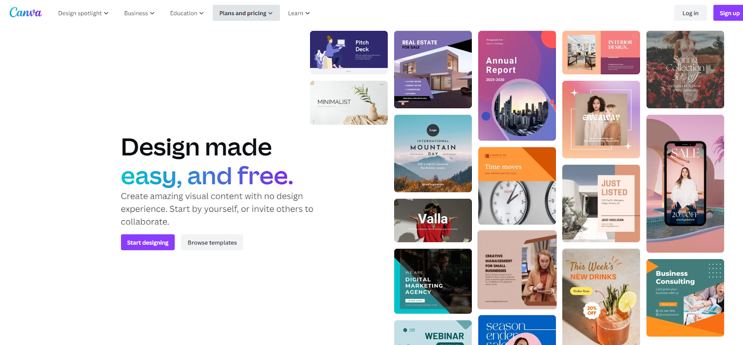This screenshot has width=743, height=345.
Task: Expand the Design spotlight dropdown
Action: coord(83,13)
